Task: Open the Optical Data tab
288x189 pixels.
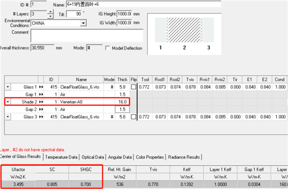Action: click(93, 157)
